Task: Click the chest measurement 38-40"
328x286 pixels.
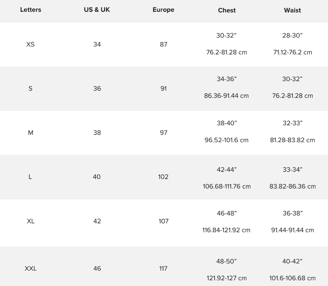Action: tap(227, 123)
